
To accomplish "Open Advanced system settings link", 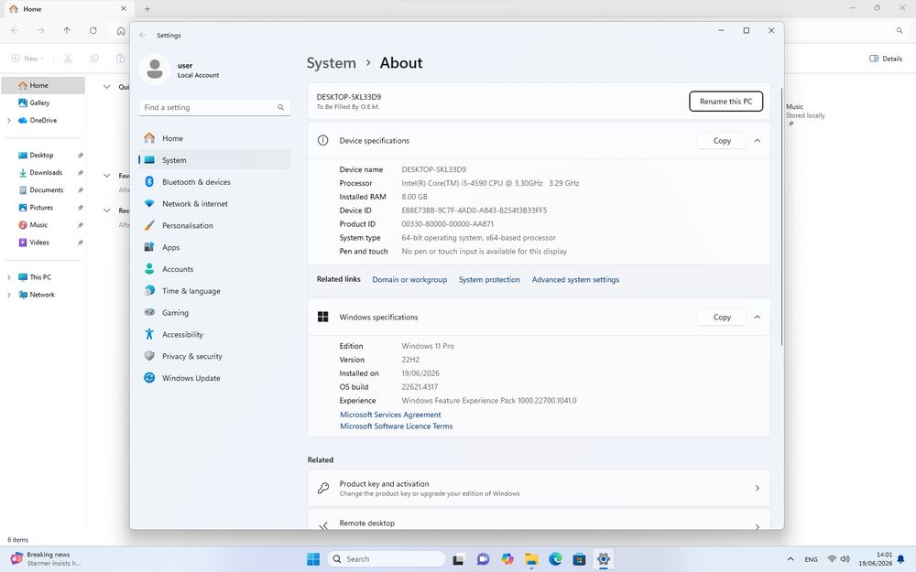I will coord(575,279).
